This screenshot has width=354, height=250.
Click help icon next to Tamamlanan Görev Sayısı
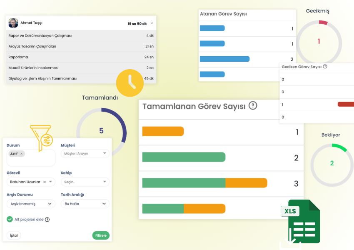pyautogui.click(x=253, y=106)
